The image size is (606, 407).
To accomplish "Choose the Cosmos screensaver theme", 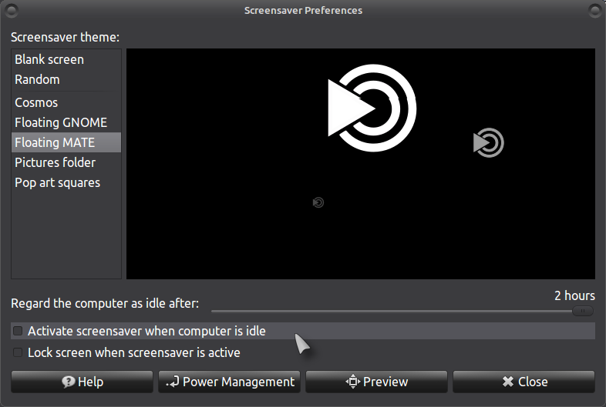I will [66, 102].
